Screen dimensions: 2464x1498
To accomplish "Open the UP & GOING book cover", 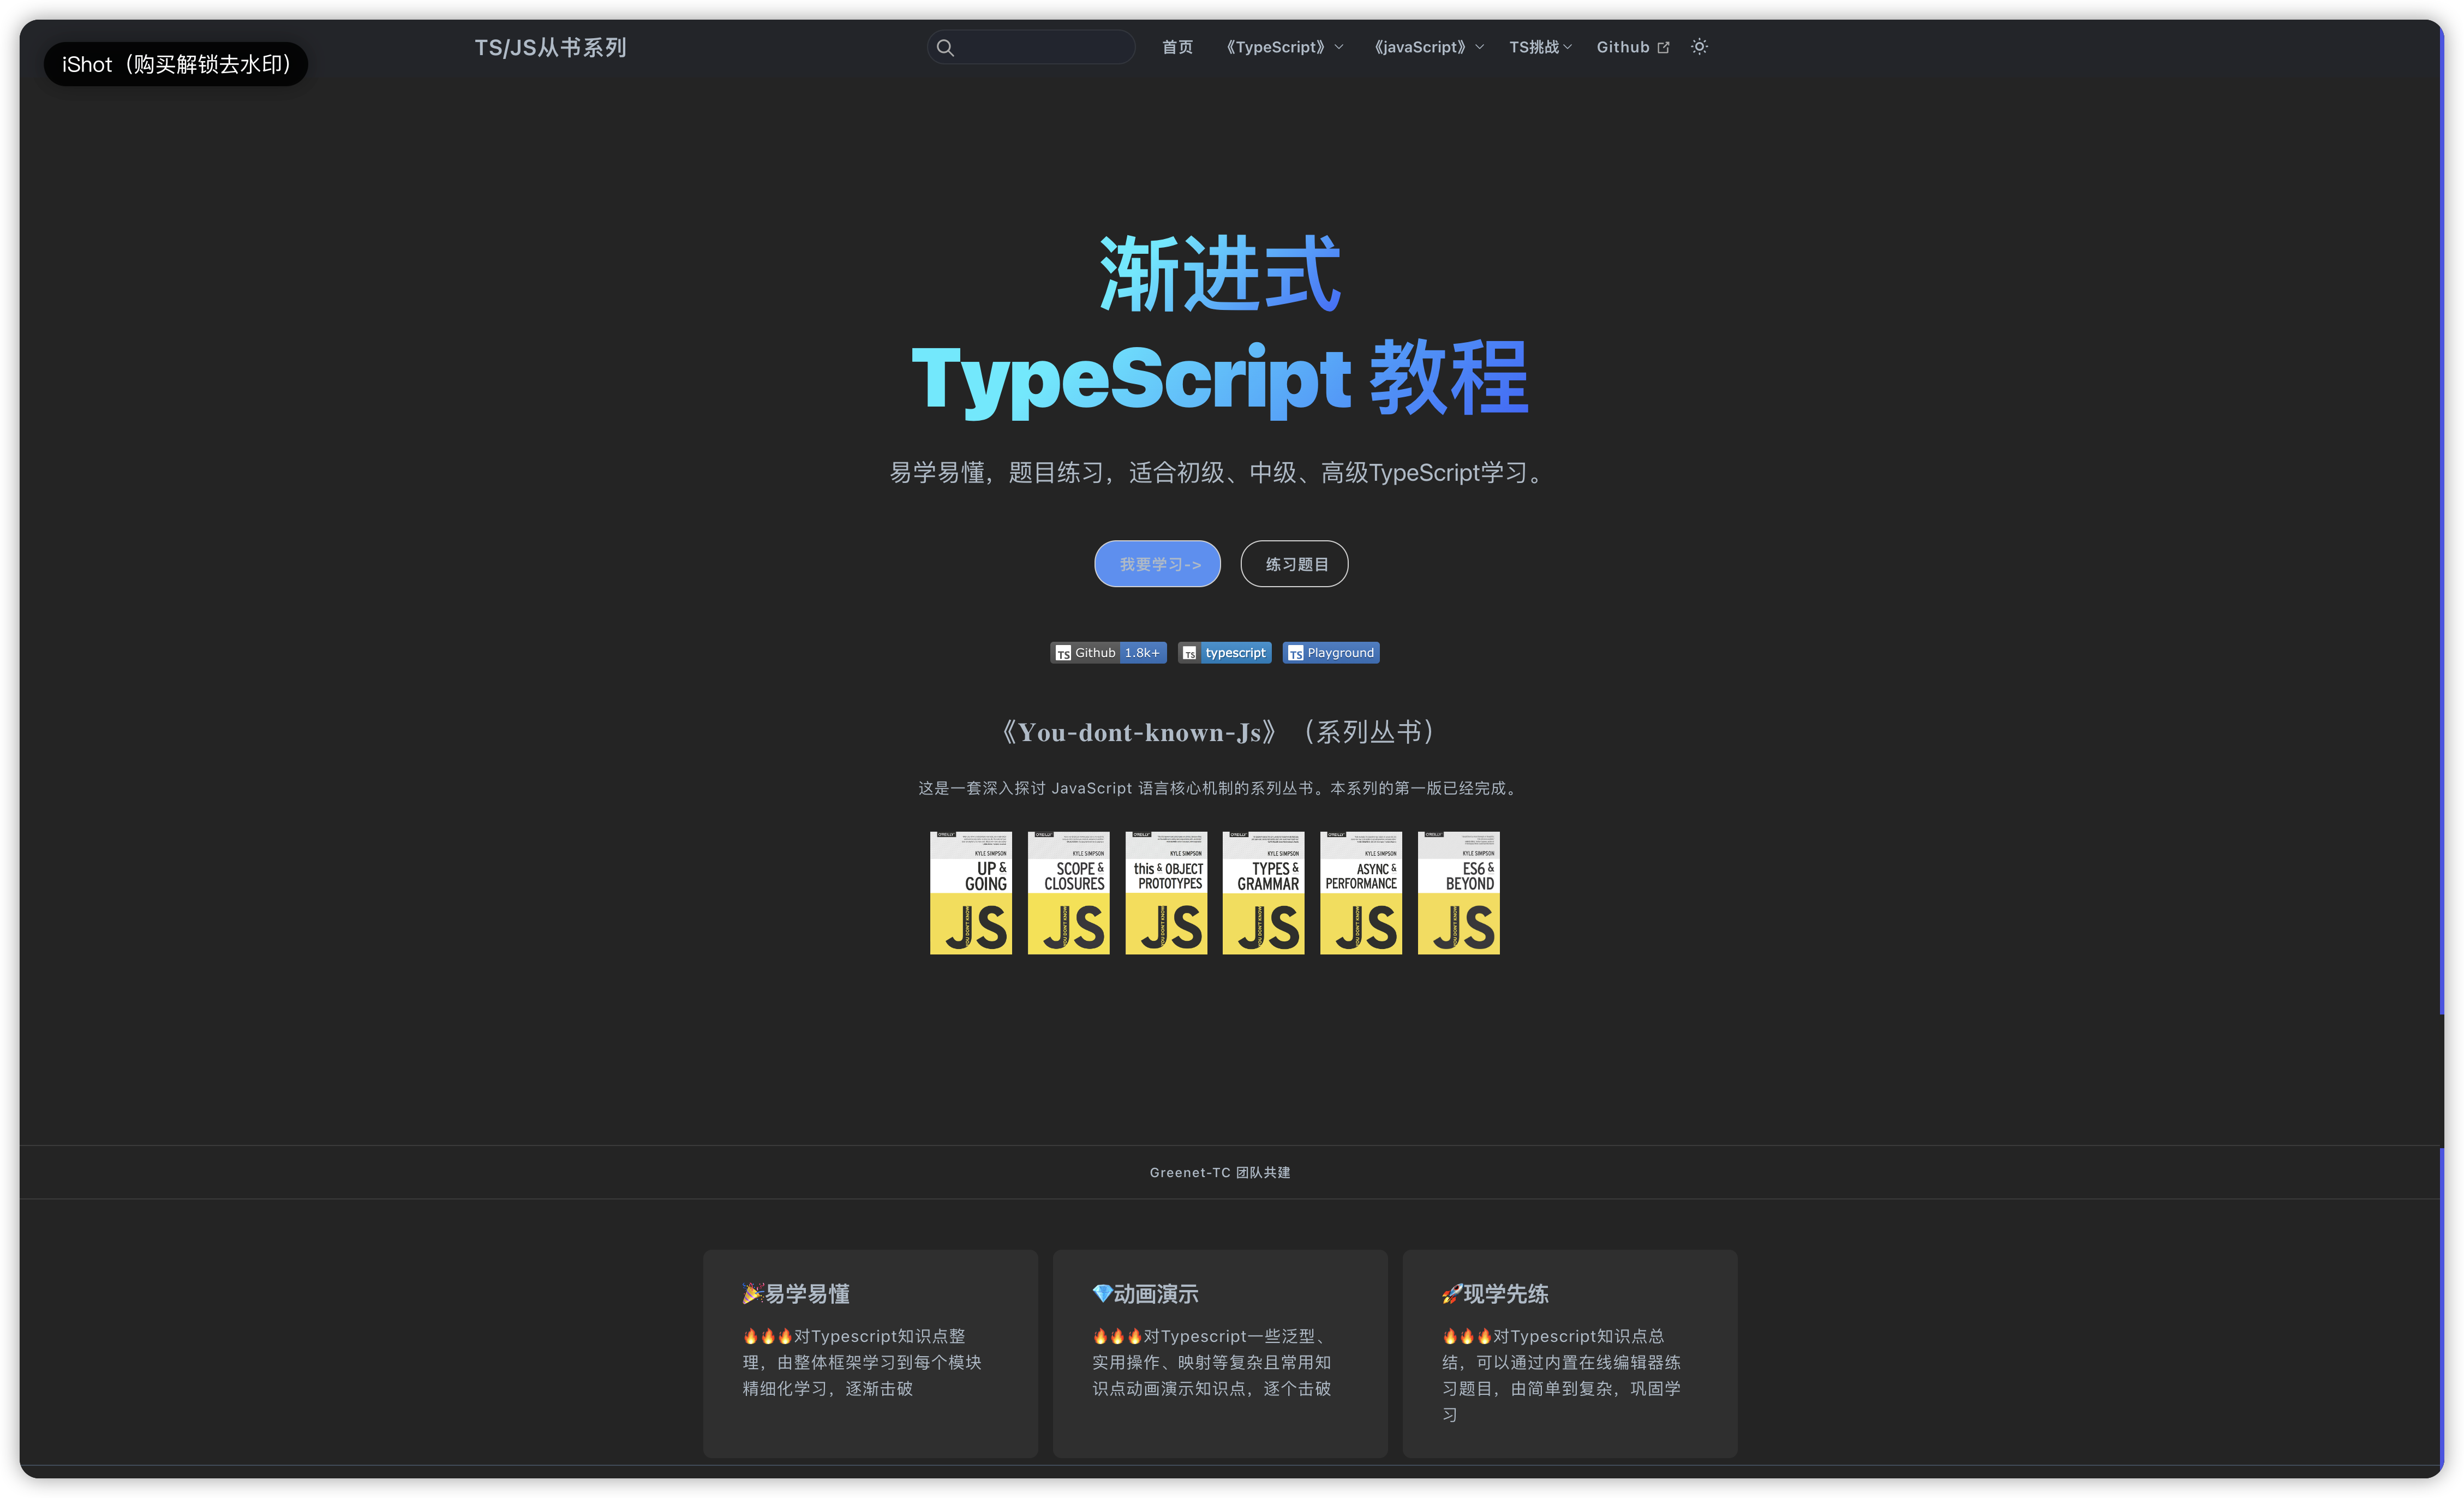I will click(x=970, y=893).
